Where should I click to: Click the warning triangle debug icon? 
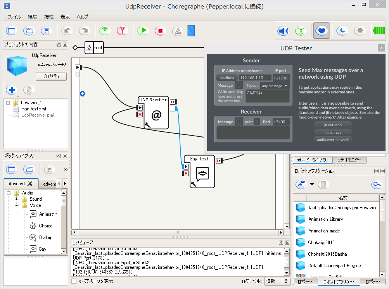point(178,31)
